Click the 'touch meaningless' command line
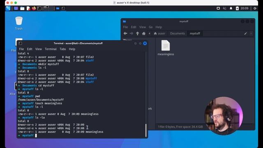 pos(48,103)
